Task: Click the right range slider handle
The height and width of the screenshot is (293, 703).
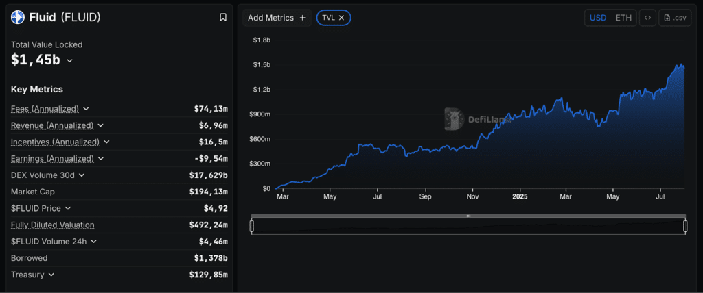Action: coord(685,227)
